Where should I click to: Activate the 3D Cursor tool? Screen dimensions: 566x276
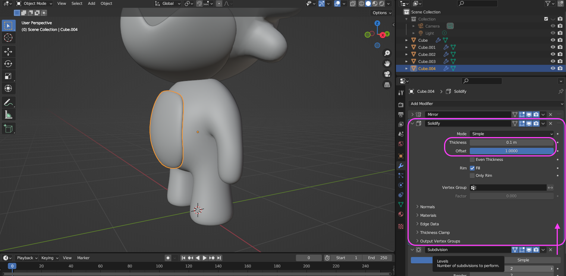pyautogui.click(x=8, y=38)
